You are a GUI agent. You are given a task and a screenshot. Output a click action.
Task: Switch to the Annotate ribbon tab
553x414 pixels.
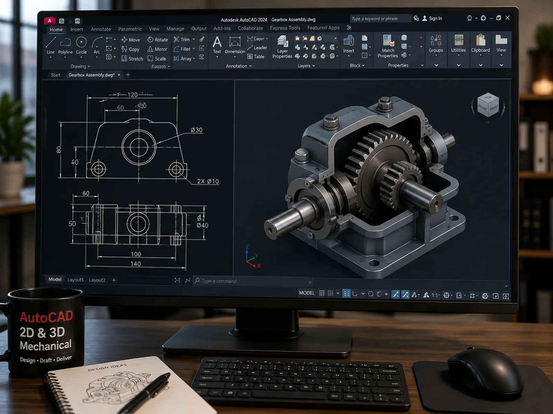101,29
